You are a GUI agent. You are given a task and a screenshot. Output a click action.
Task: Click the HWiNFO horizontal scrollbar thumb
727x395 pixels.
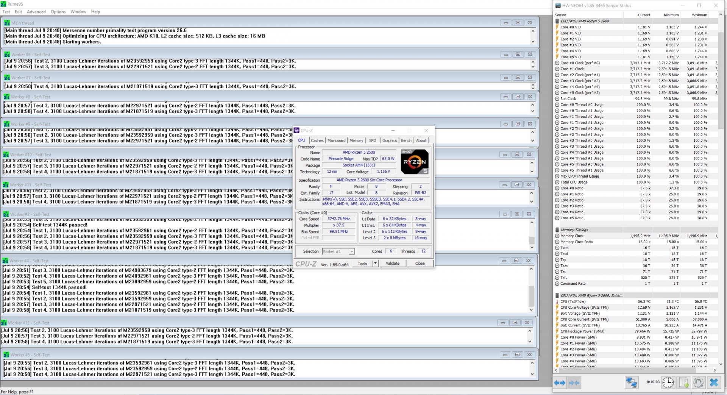628,370
